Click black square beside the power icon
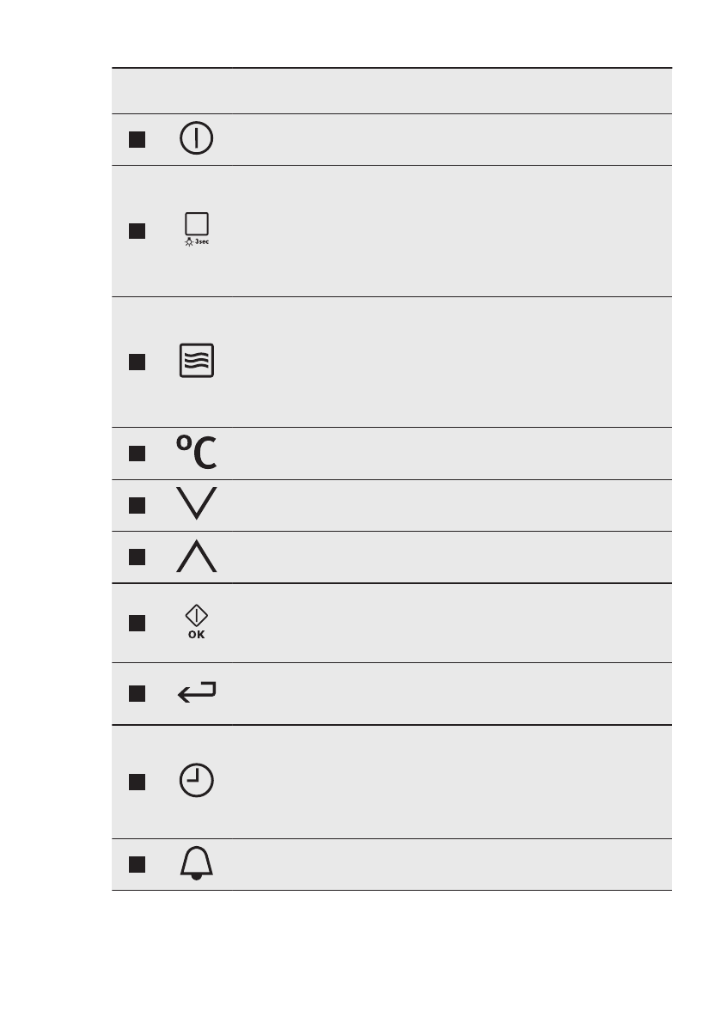 coord(137,139)
